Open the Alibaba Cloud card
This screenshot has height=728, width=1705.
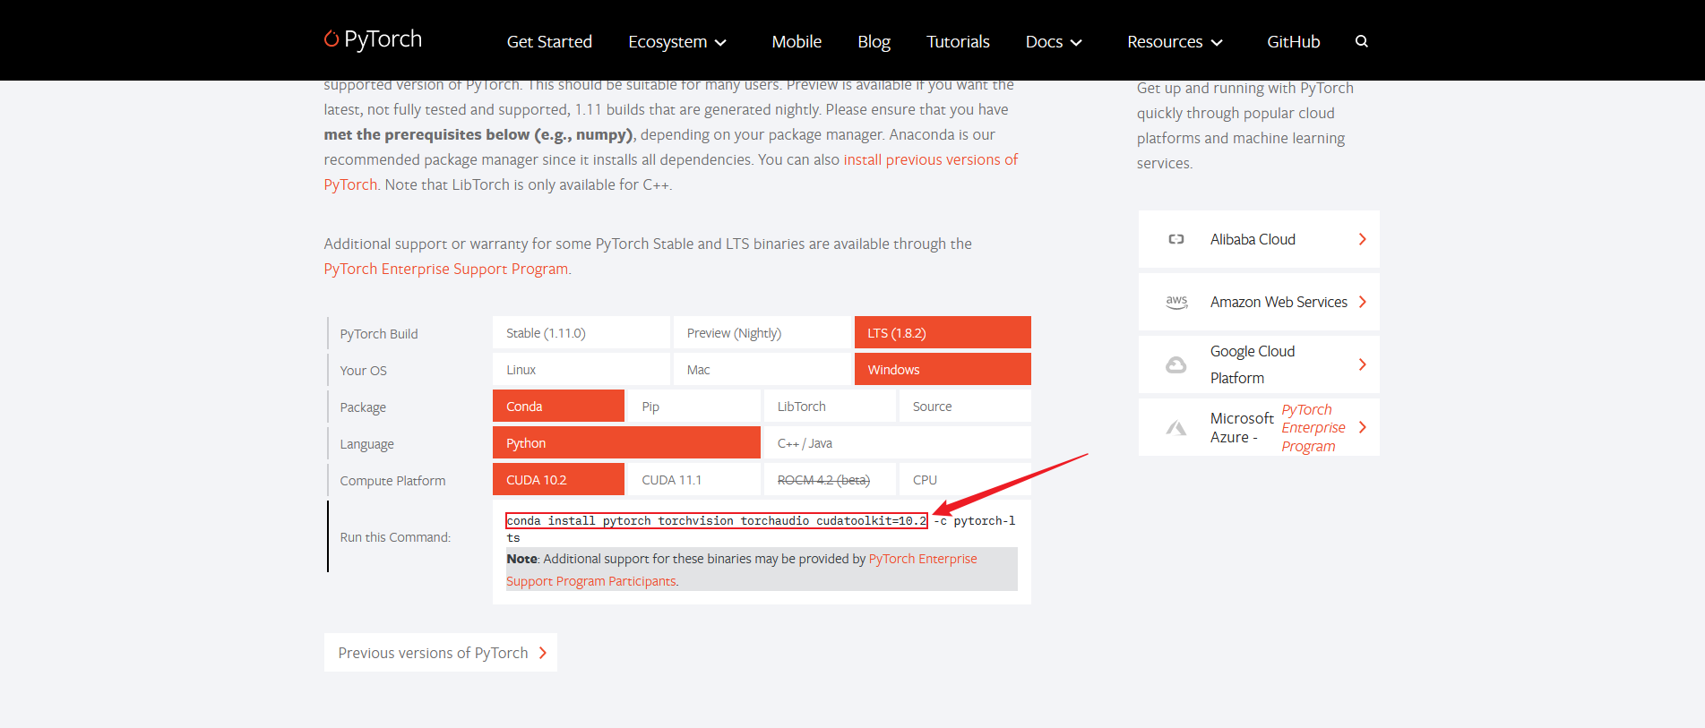click(1259, 239)
